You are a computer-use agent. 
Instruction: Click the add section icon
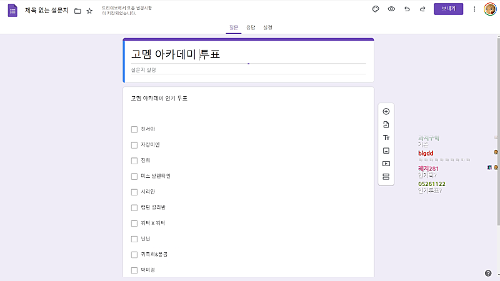click(386, 177)
